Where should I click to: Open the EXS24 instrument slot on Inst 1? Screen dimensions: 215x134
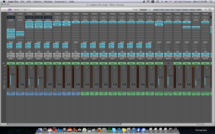(85, 54)
